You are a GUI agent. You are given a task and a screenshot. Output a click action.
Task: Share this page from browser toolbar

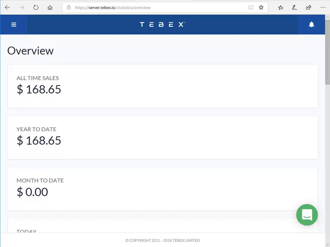coord(309,7)
